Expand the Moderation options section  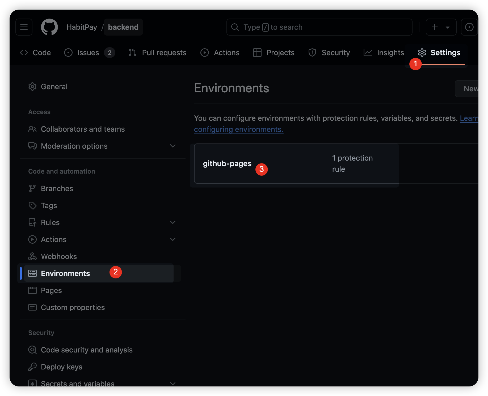point(173,146)
